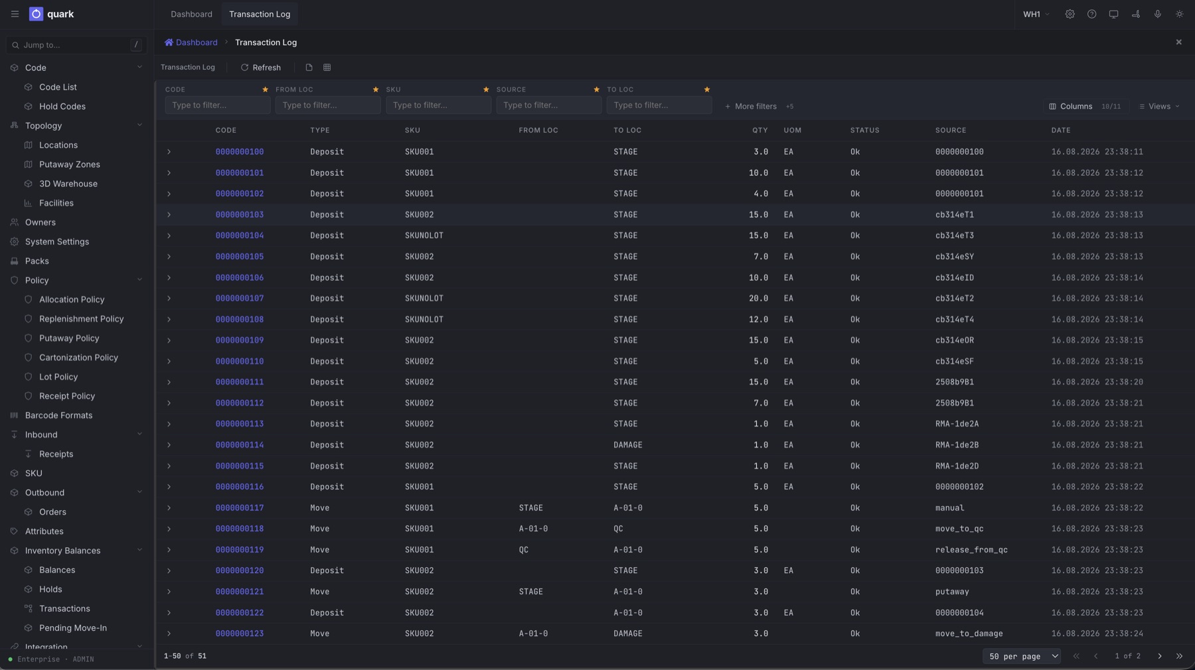
Task: Click the Refresh button
Action: [260, 68]
